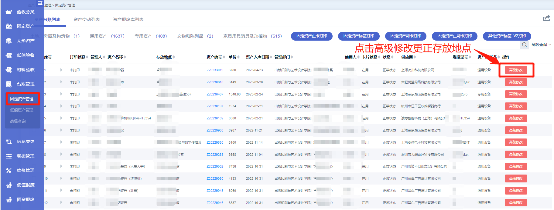Click the 固定资产正卡打印 button
This screenshot has width=554, height=210.
[x=312, y=36]
